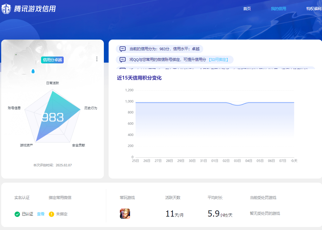The height and width of the screenshot is (230, 322).
Task: Open the frequently played game icon
Action: click(x=125, y=214)
